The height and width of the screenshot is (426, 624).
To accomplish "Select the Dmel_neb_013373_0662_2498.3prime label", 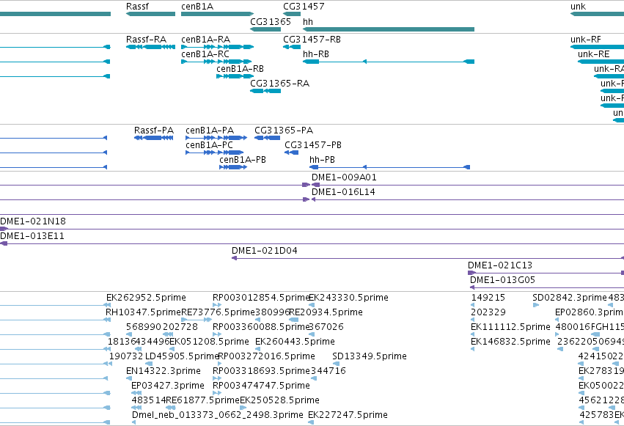I will tap(218, 415).
